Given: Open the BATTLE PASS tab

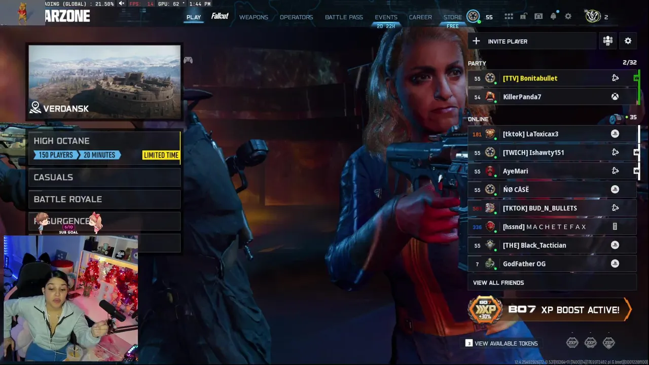Looking at the screenshot, I should click(344, 17).
